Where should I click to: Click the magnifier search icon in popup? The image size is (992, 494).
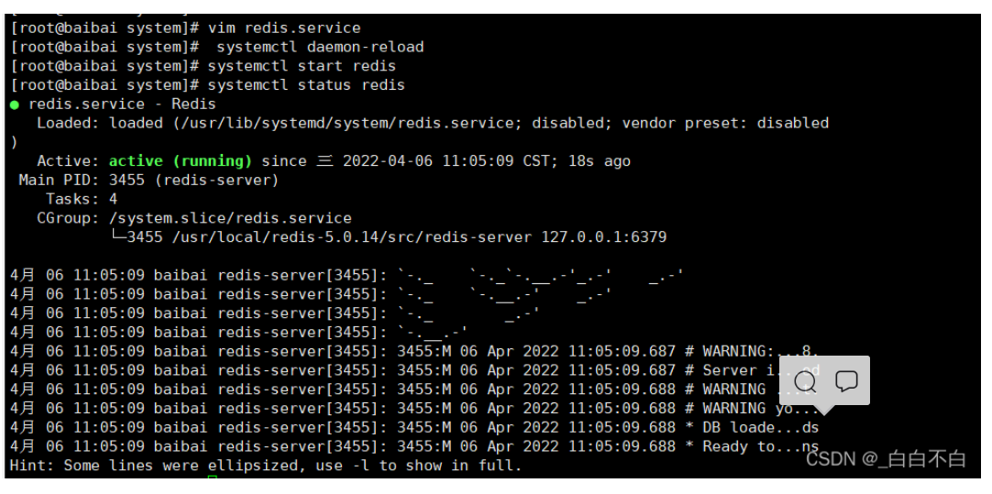[806, 381]
